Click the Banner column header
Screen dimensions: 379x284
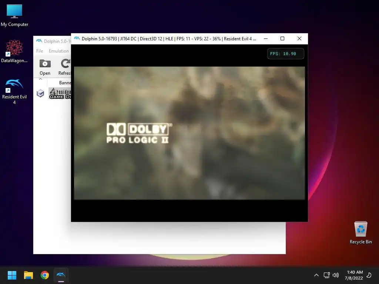coord(65,82)
